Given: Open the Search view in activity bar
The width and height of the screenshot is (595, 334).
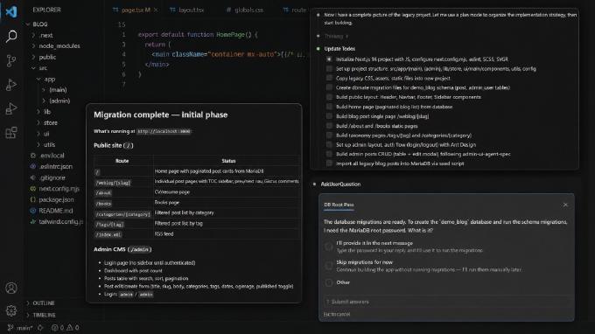Looking at the screenshot, I should [11, 37].
